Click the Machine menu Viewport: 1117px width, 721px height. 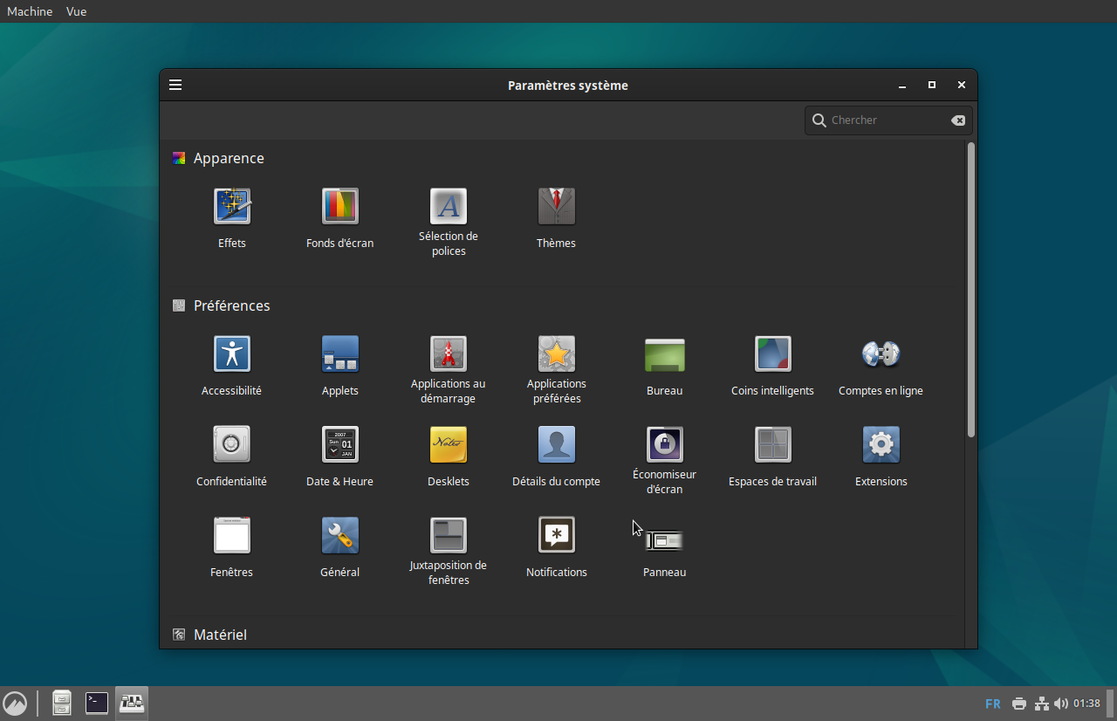[30, 11]
